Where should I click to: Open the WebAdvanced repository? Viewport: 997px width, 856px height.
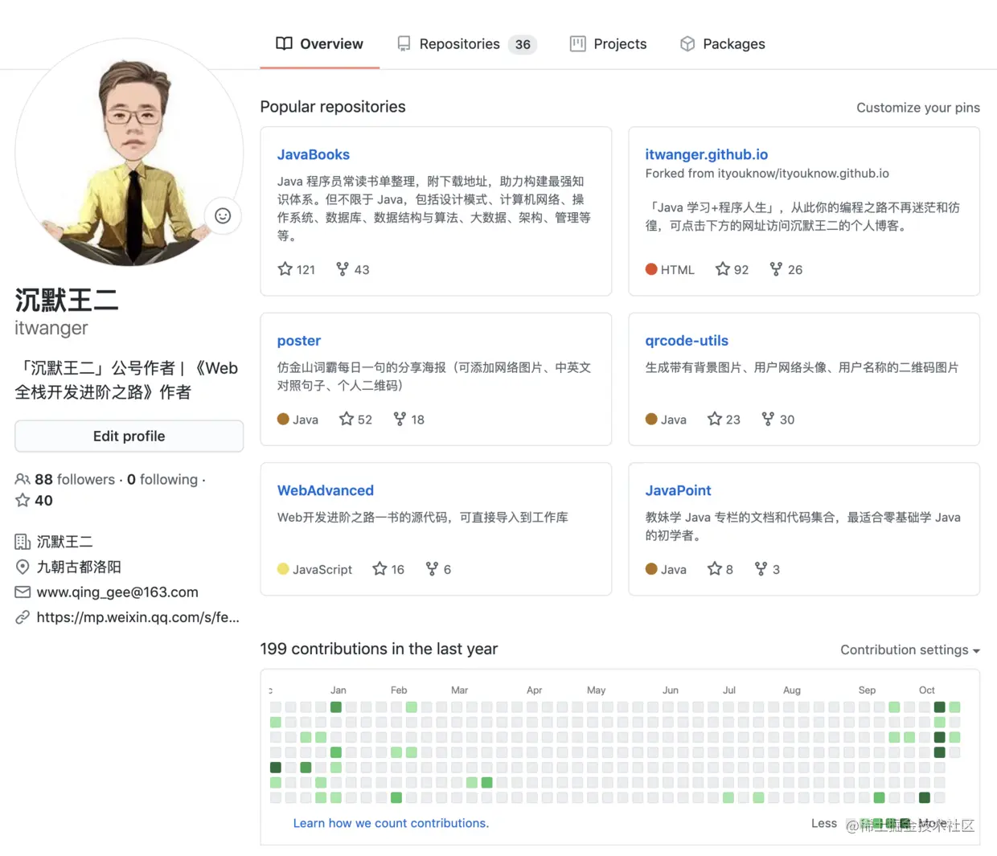tap(326, 490)
